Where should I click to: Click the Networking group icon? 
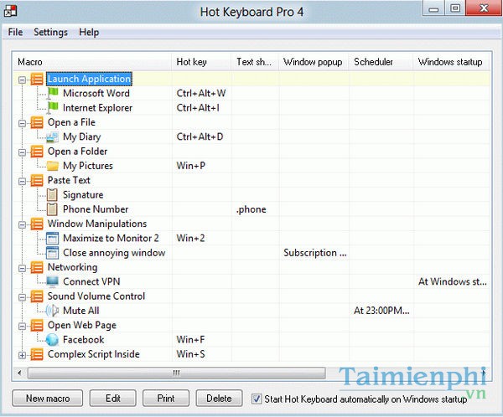point(37,267)
